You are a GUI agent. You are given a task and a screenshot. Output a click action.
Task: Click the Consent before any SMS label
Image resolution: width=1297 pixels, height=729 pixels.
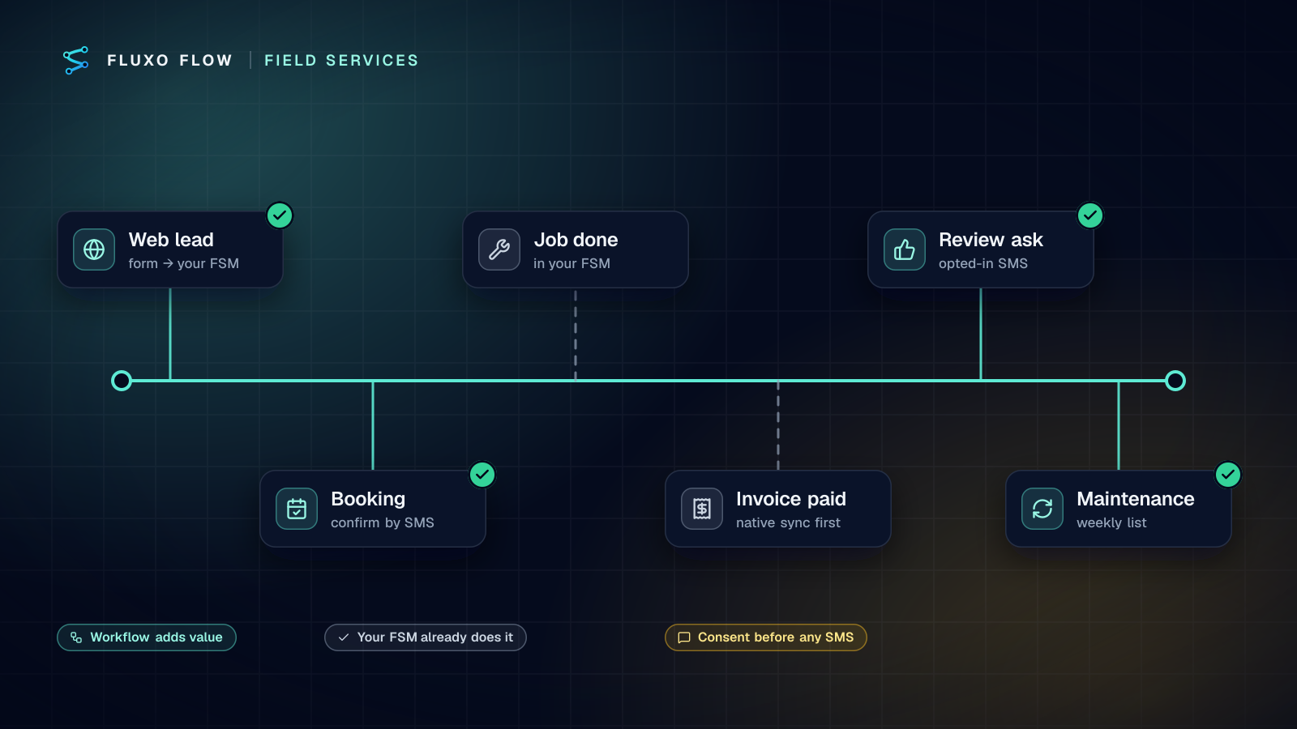776,637
